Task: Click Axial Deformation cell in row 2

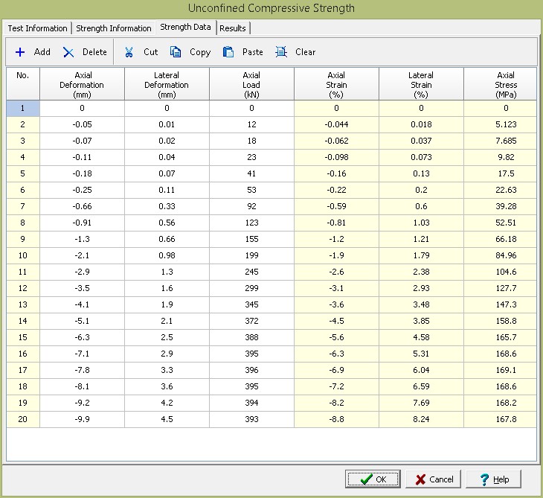Action: (x=82, y=124)
